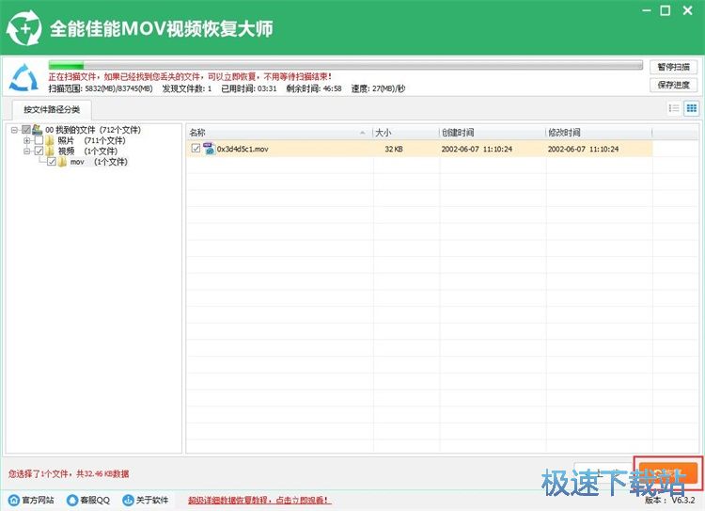
Task: Click the 客服QQ icon
Action: [72, 500]
